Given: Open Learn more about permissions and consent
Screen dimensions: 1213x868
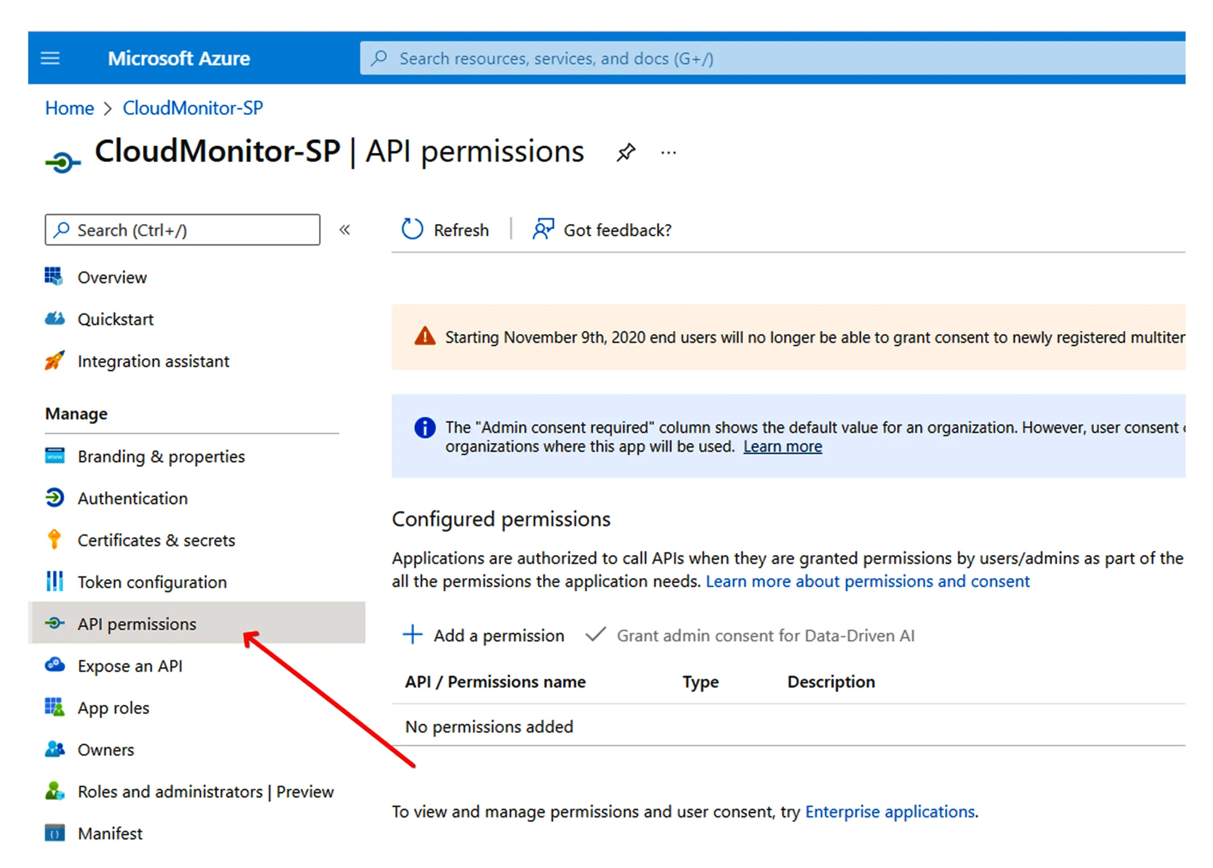Looking at the screenshot, I should point(868,582).
